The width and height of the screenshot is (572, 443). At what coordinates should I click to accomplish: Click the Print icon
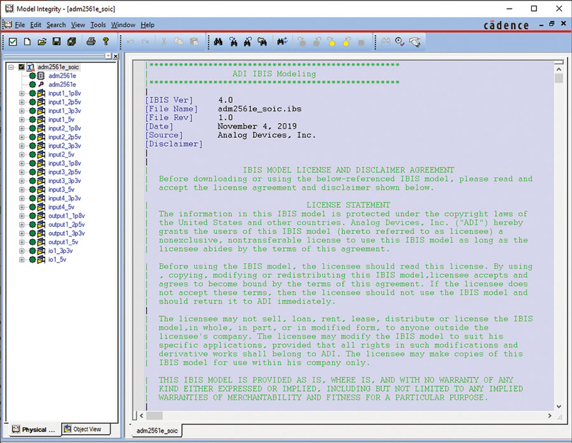tap(91, 42)
